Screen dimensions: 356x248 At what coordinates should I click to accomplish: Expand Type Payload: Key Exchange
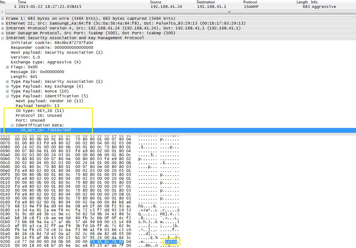coord(7,87)
